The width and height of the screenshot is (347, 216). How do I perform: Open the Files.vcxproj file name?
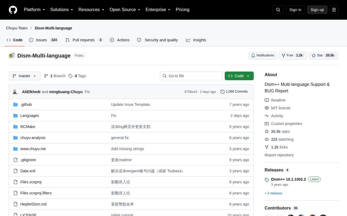31,182
